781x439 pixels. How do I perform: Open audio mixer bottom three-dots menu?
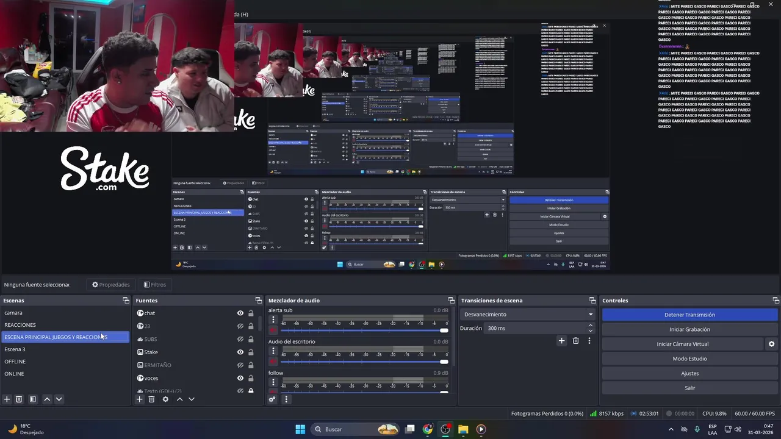pos(286,399)
